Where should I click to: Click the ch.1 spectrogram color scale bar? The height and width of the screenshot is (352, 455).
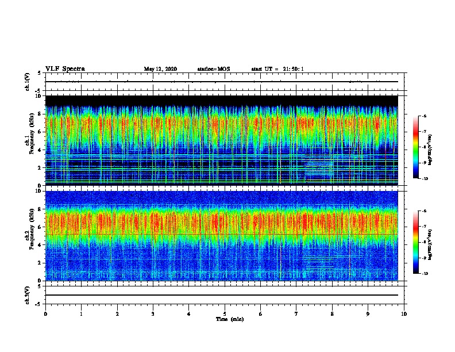(416, 147)
